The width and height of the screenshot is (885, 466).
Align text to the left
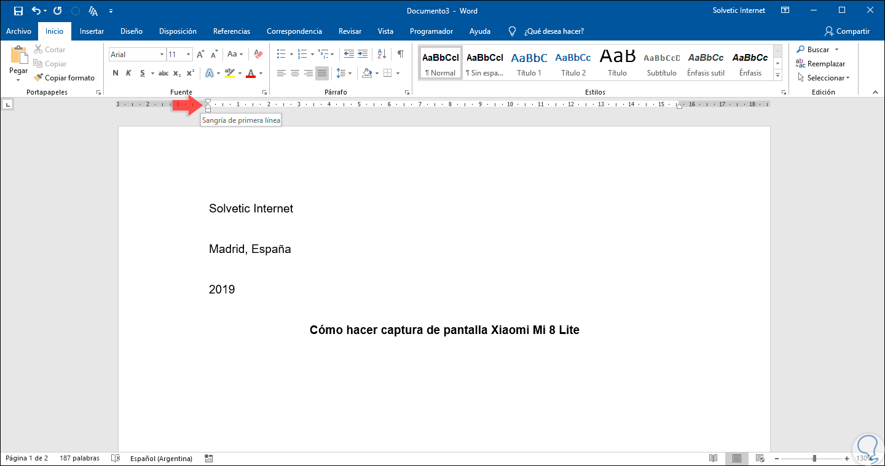point(281,73)
